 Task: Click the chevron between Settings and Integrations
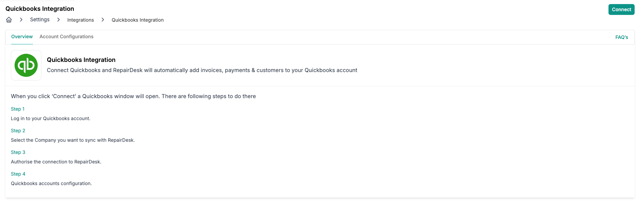coord(58,20)
